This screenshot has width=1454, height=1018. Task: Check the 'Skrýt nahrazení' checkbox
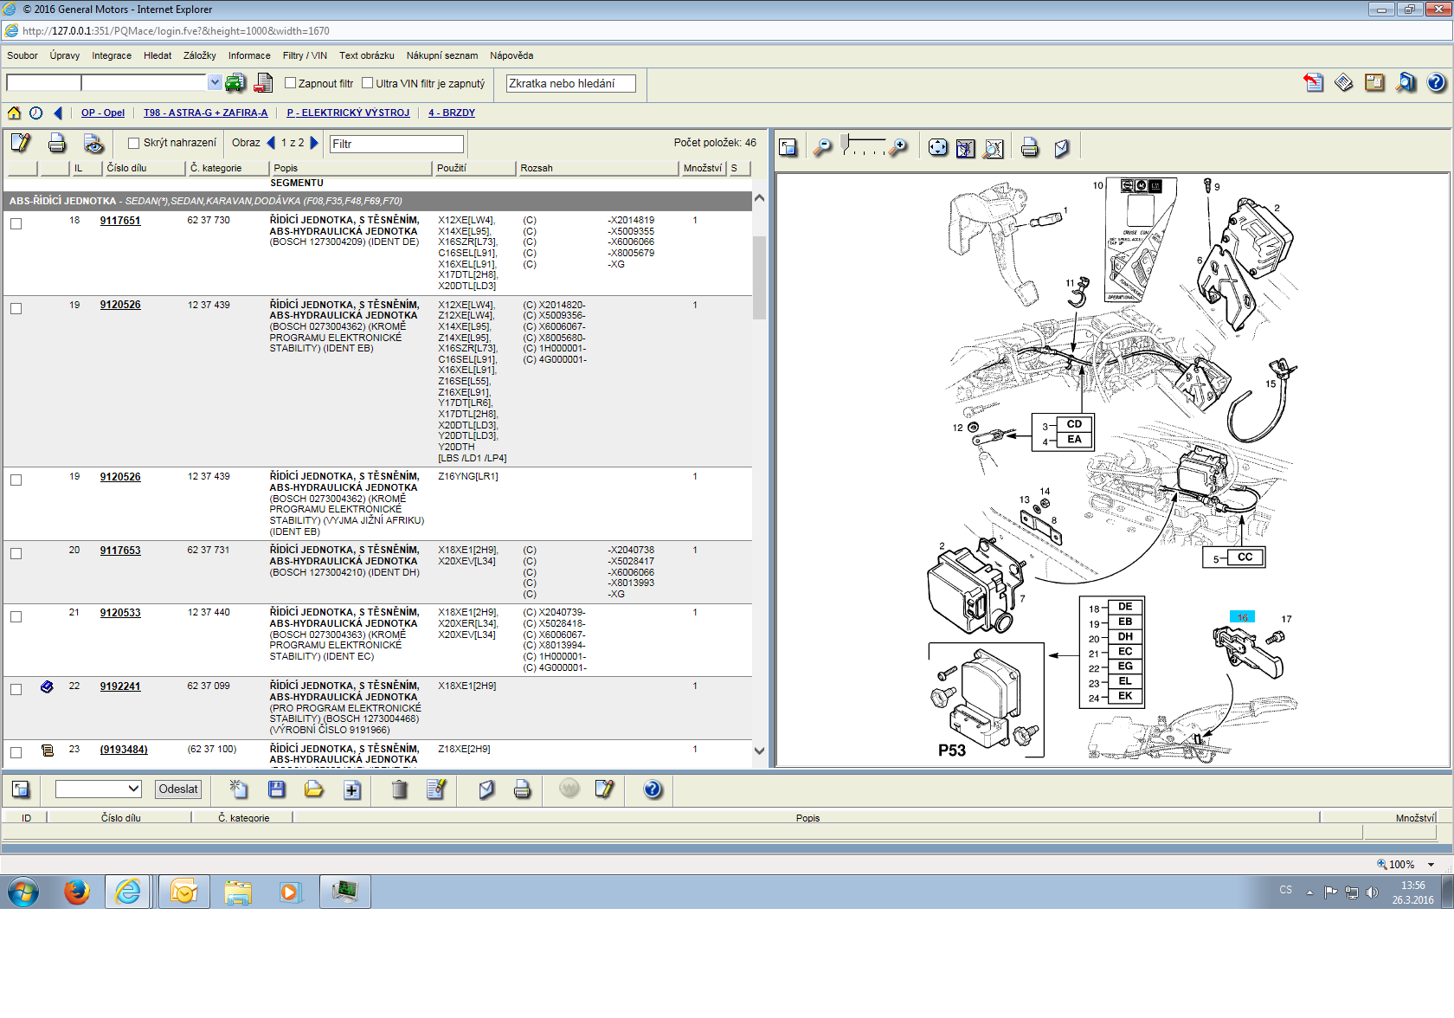pos(133,143)
